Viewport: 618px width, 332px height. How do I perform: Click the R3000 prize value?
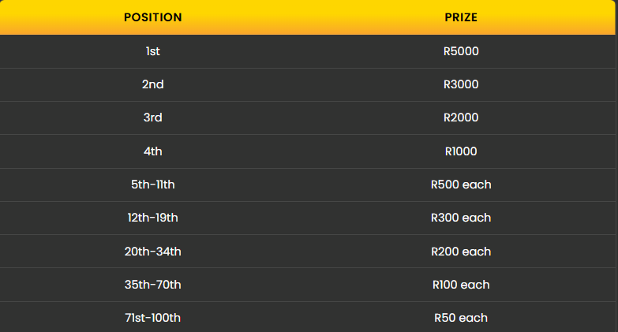coord(461,84)
